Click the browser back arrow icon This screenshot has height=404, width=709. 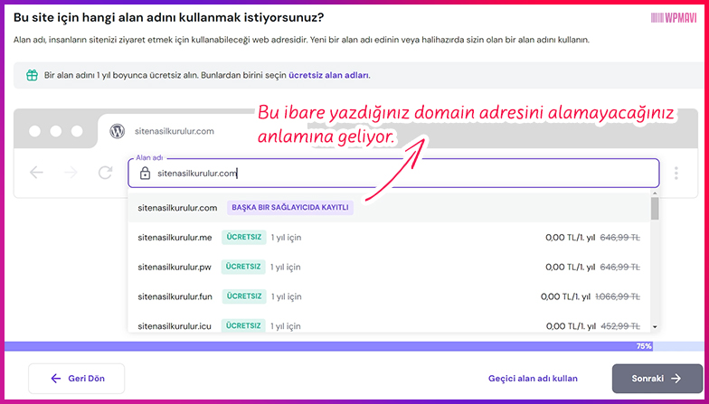click(36, 173)
